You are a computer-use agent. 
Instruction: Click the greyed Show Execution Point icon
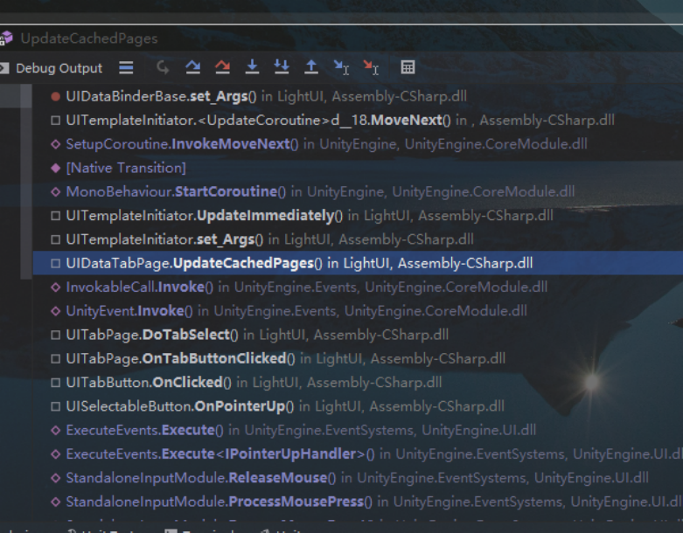pyautogui.click(x=163, y=67)
